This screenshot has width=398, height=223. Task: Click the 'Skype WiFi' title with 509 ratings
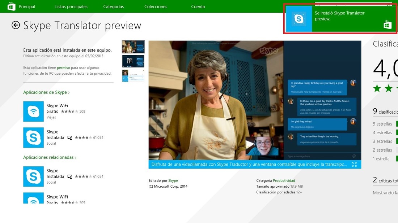[x=57, y=106]
